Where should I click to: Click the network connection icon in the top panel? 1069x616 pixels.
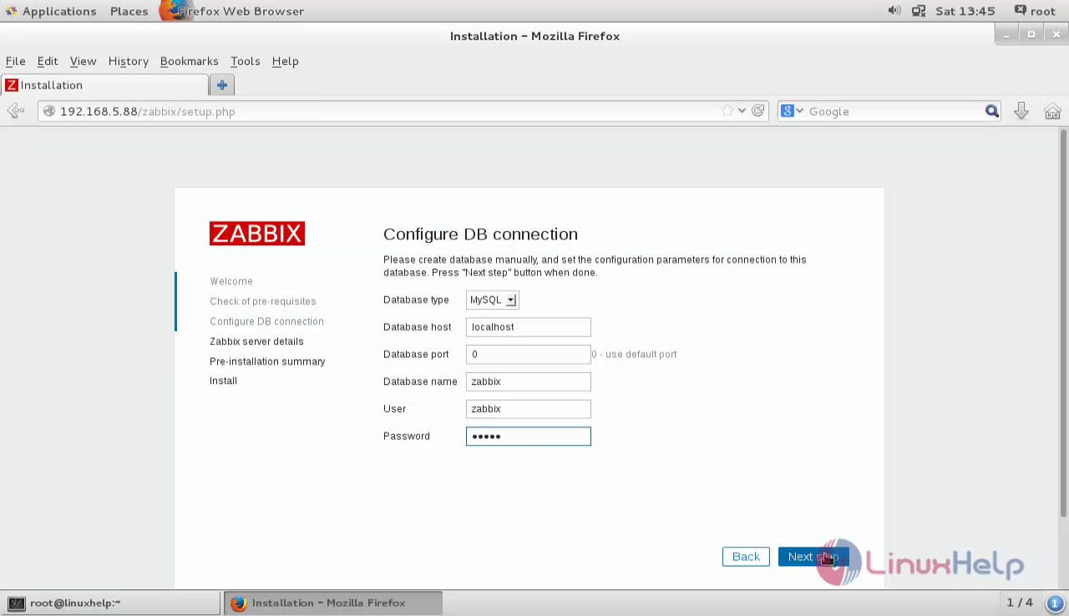coord(919,11)
